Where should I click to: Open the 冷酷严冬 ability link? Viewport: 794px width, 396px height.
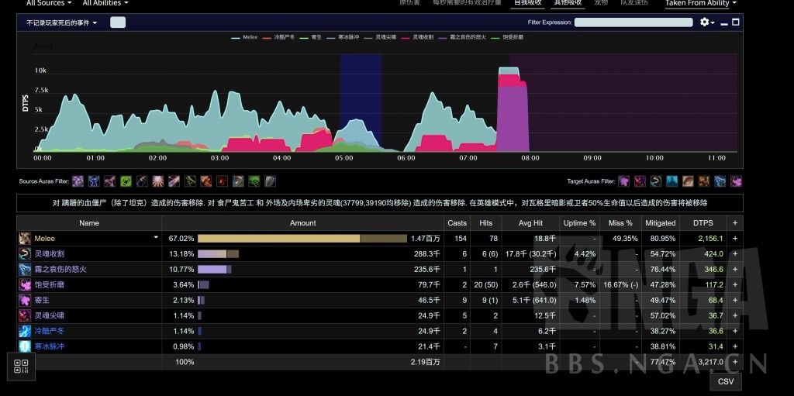point(50,331)
